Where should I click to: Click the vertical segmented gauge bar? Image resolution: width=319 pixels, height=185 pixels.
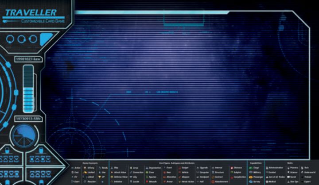click(x=28, y=89)
